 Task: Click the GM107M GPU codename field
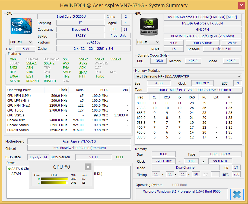point(202,30)
